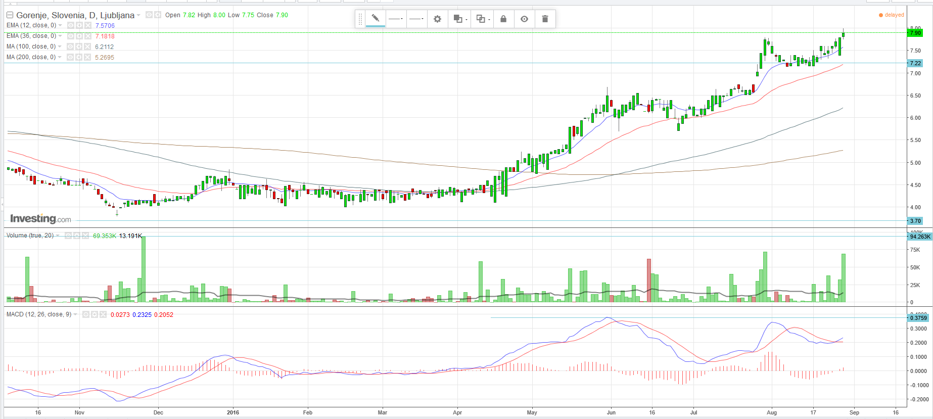
Task: Expand MA (100, close, 0) dropdown arrow
Action: coord(60,46)
